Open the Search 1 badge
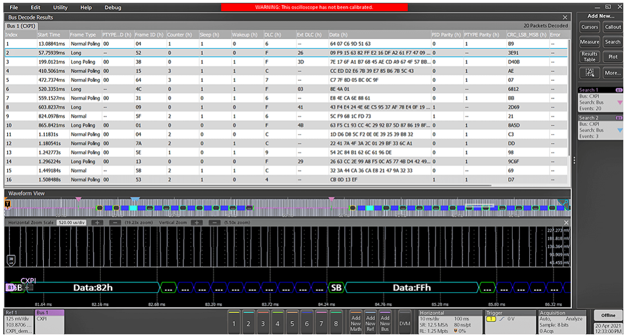The width and height of the screenshot is (625, 336). pyautogui.click(x=600, y=100)
